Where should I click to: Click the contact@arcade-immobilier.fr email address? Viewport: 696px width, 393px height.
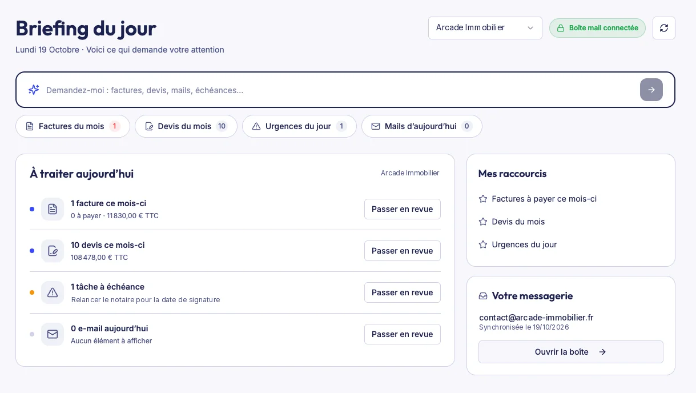pos(536,318)
